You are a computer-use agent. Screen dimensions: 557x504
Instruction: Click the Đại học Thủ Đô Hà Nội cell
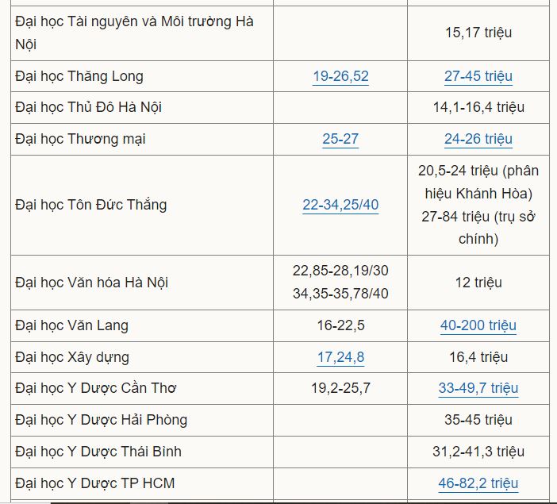click(89, 107)
